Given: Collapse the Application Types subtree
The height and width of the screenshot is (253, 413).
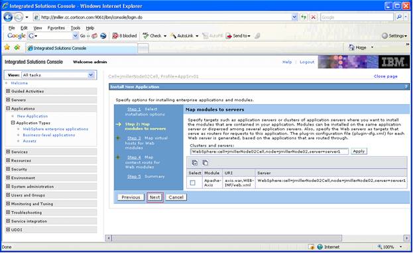Looking at the screenshot, I should coord(13,123).
